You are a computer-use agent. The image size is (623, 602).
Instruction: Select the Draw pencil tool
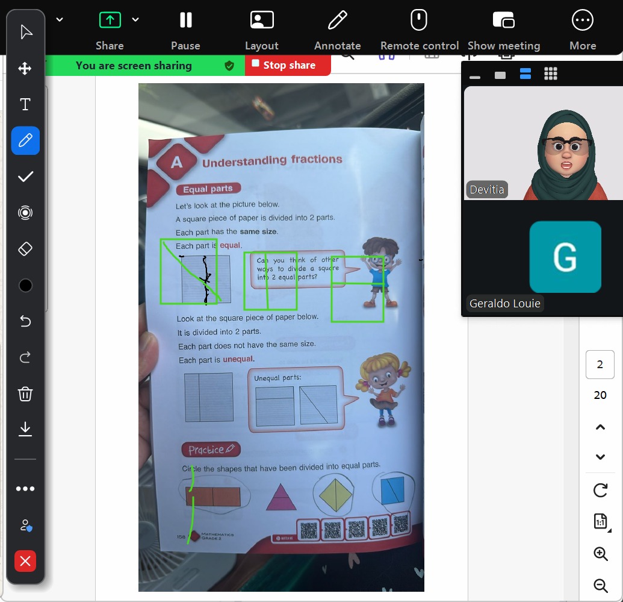point(25,140)
